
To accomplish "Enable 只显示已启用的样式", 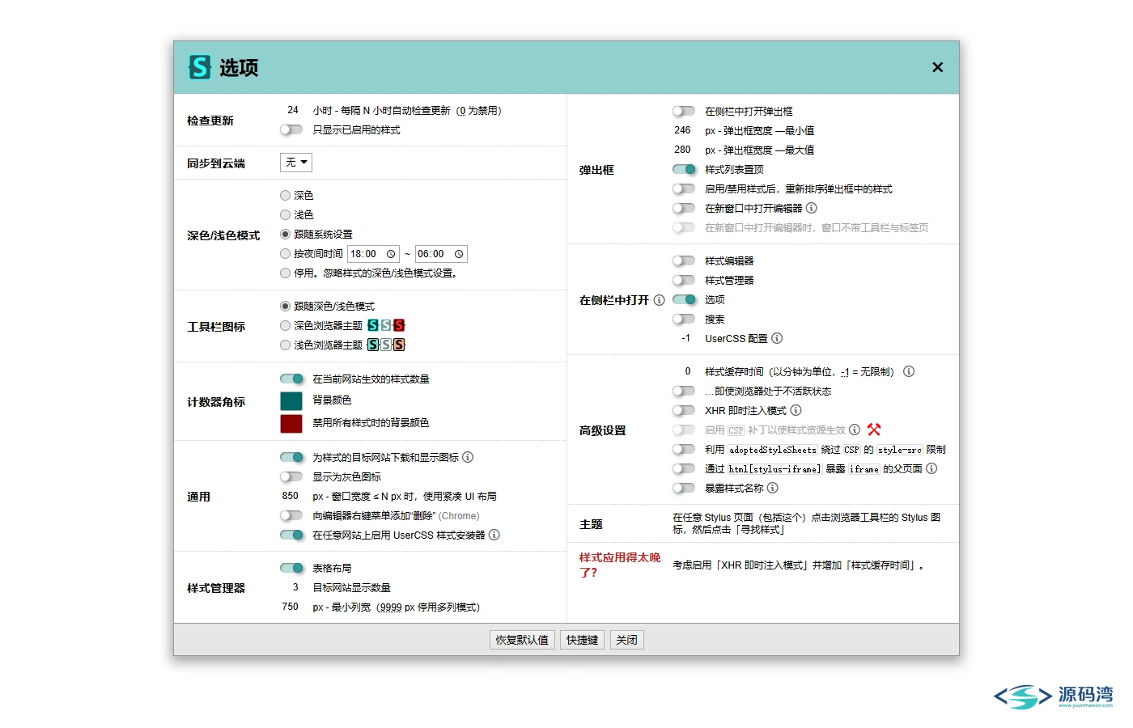I will [291, 129].
